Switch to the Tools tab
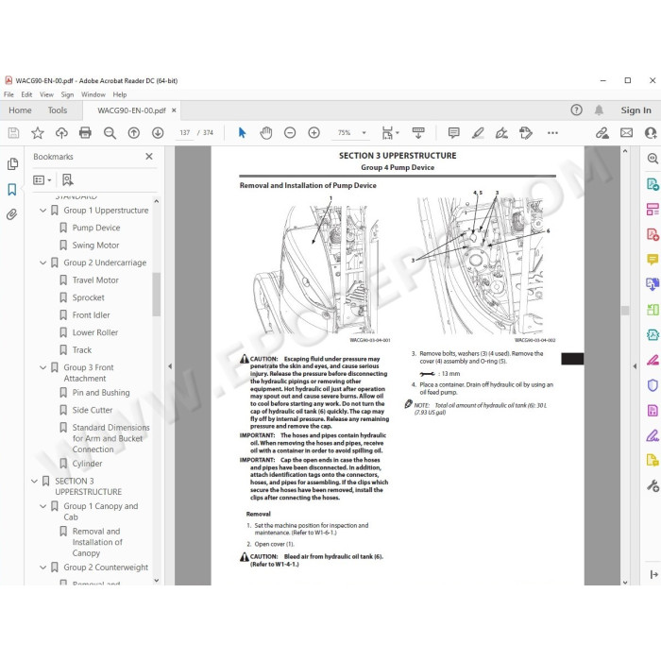 pyautogui.click(x=58, y=110)
